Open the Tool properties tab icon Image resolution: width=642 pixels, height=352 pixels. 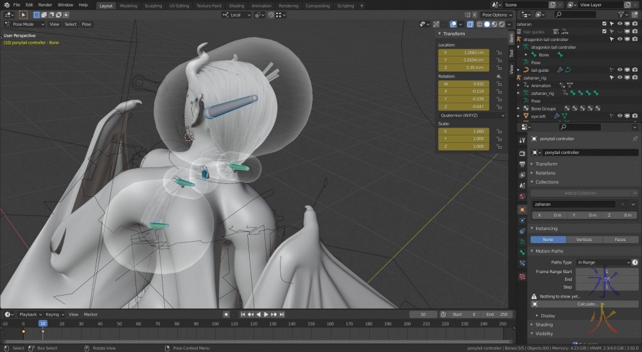coord(522,139)
